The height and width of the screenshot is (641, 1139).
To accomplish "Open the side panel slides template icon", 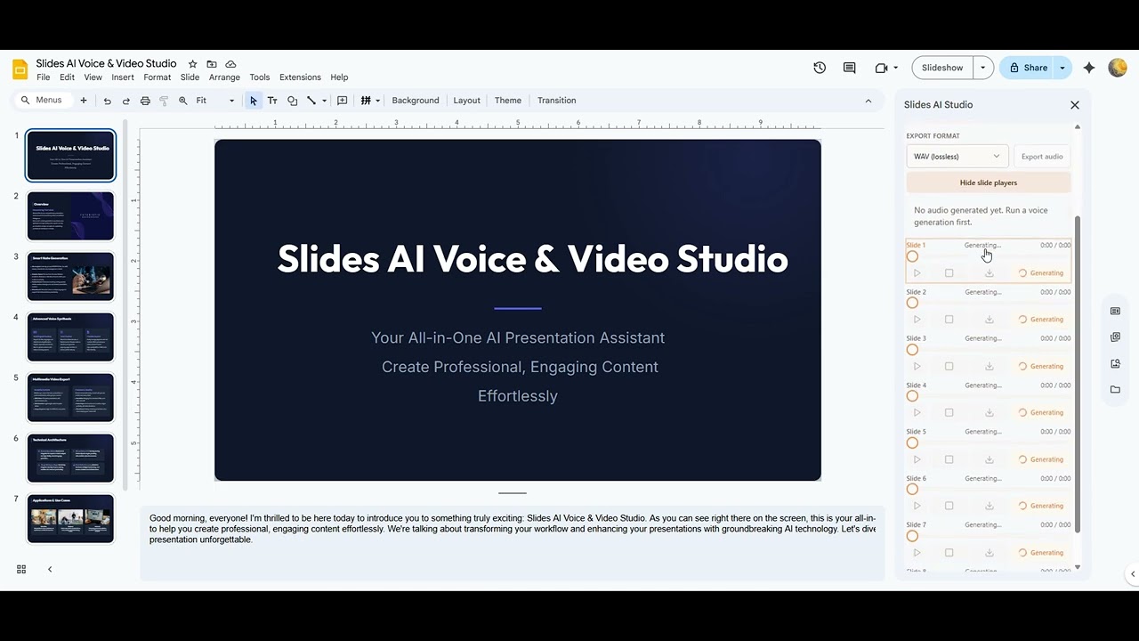I will click(1115, 311).
